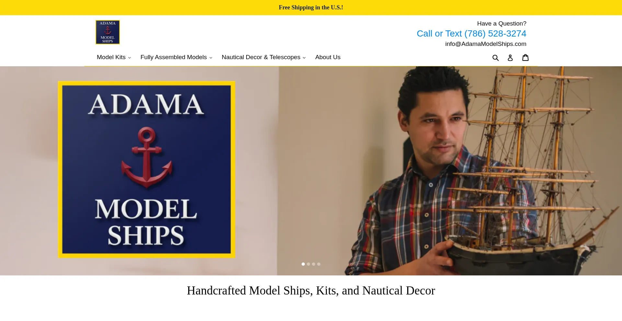622x321 pixels.
Task: Click the man holding ship hero photo
Action: point(450,171)
